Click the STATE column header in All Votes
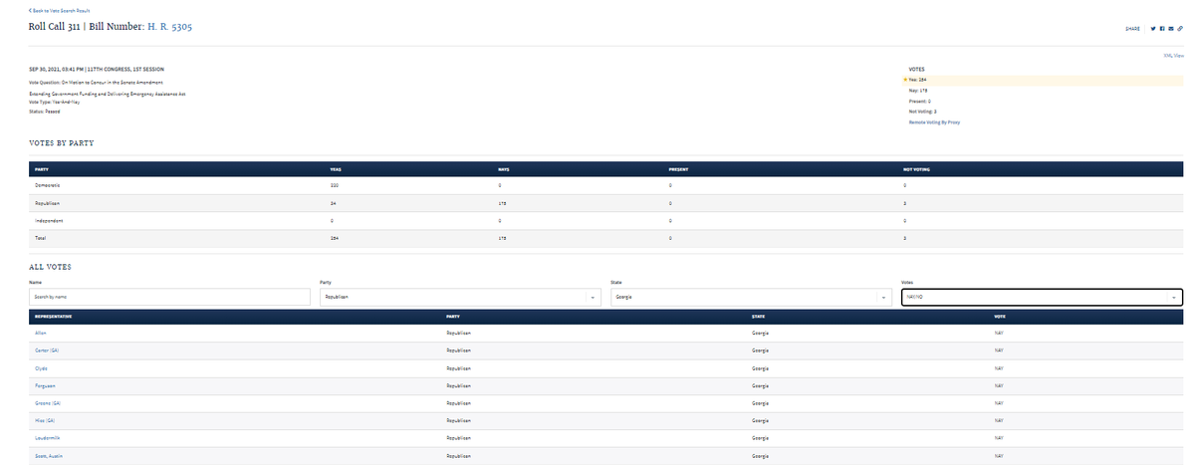Viewport: 1195px width, 470px height. click(x=758, y=316)
